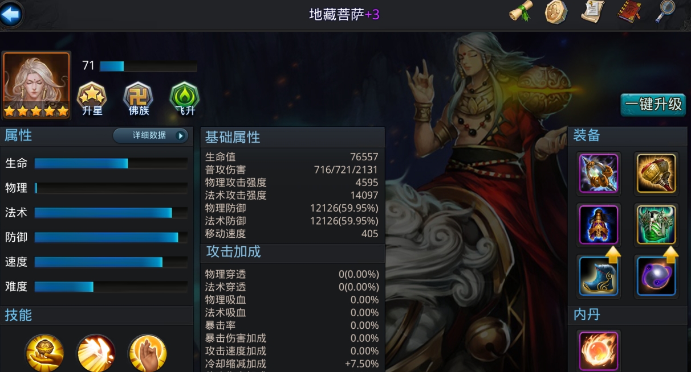Open the red book icon

pyautogui.click(x=629, y=12)
